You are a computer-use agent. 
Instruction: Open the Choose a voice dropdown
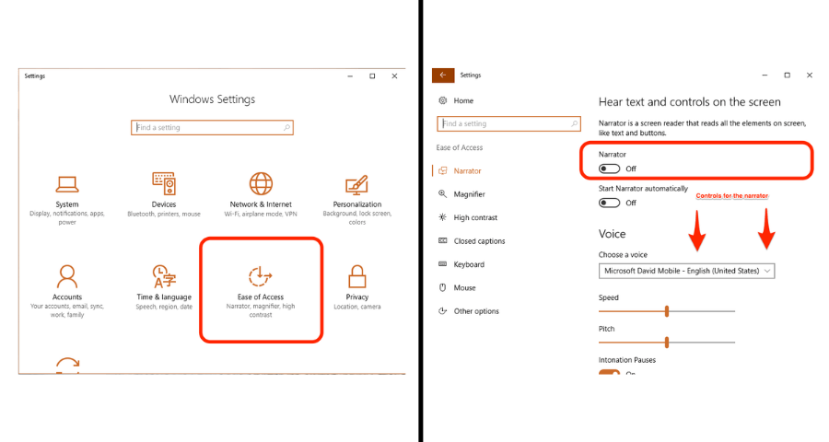tap(686, 271)
